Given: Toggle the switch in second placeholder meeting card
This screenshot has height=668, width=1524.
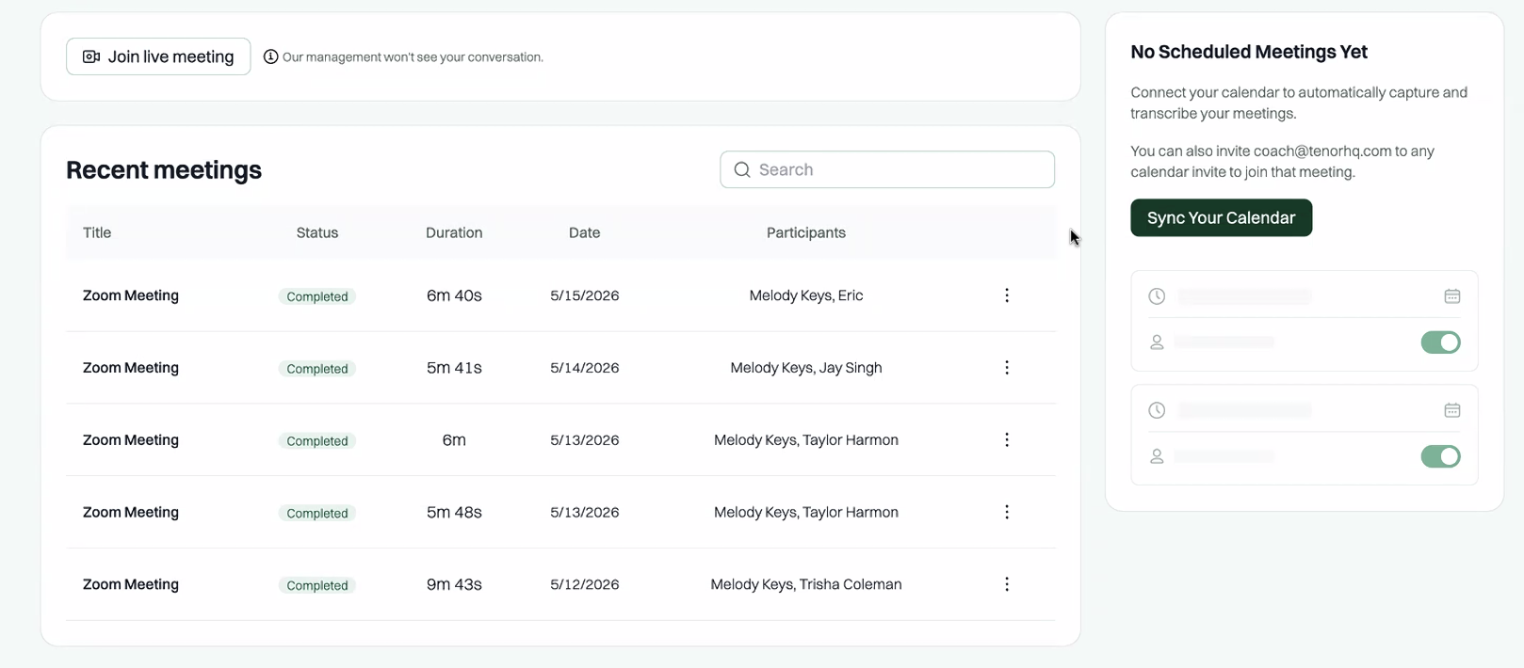Looking at the screenshot, I should [1440, 456].
